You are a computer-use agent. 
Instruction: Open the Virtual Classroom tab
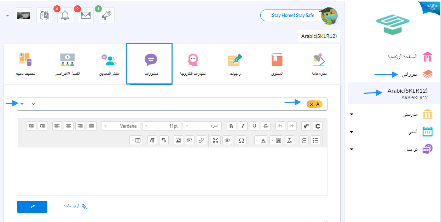[67, 64]
